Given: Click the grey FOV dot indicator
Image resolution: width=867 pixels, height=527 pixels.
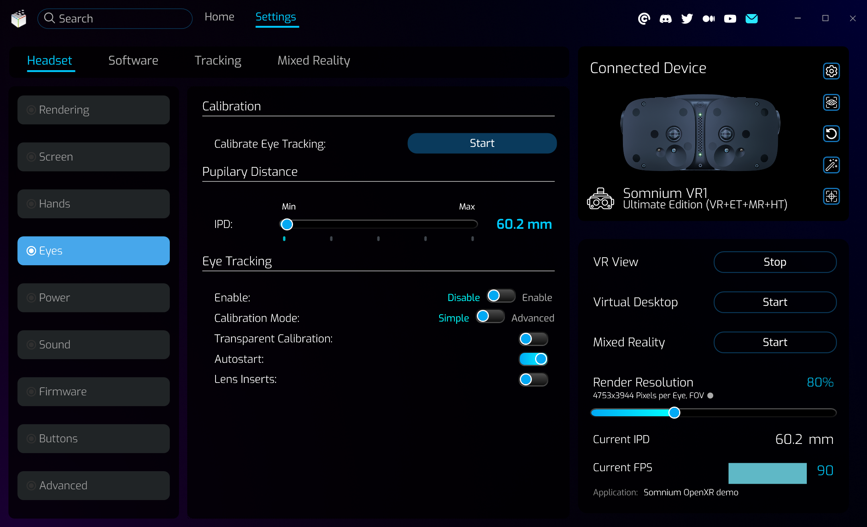Looking at the screenshot, I should [x=710, y=395].
